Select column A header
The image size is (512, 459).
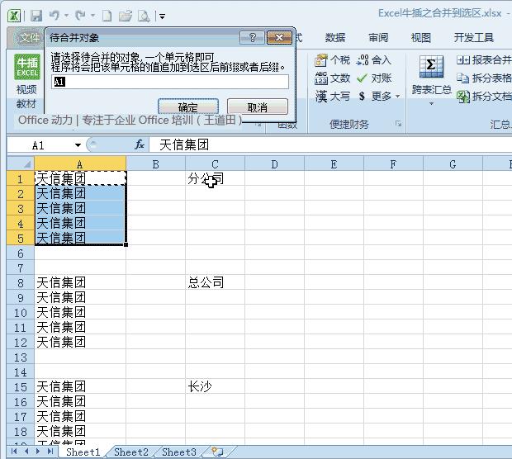point(80,164)
